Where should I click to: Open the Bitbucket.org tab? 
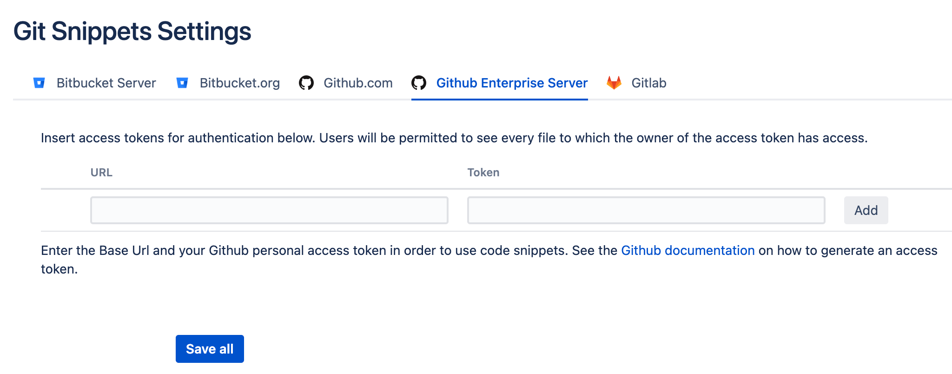239,83
